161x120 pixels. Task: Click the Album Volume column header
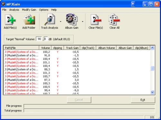pos(106,48)
